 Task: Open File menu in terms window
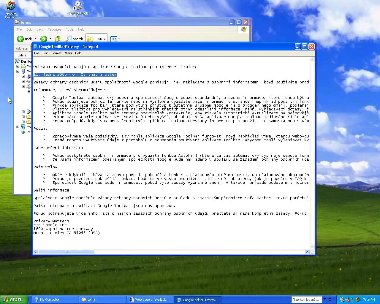click(x=19, y=29)
